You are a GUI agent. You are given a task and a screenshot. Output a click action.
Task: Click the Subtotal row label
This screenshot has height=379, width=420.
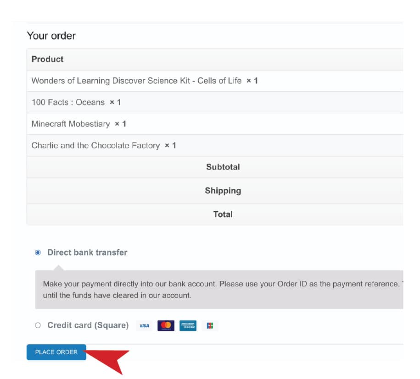click(x=223, y=167)
